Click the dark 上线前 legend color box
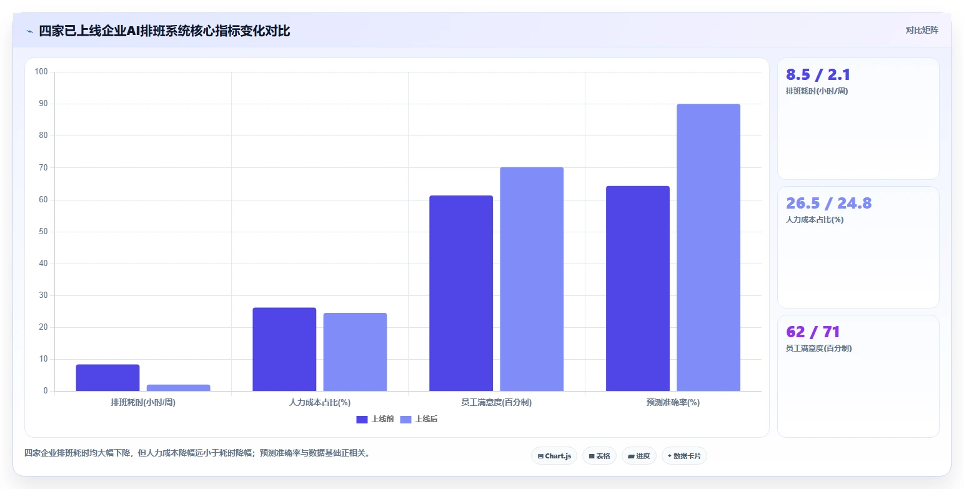This screenshot has height=489, width=964. (x=362, y=419)
